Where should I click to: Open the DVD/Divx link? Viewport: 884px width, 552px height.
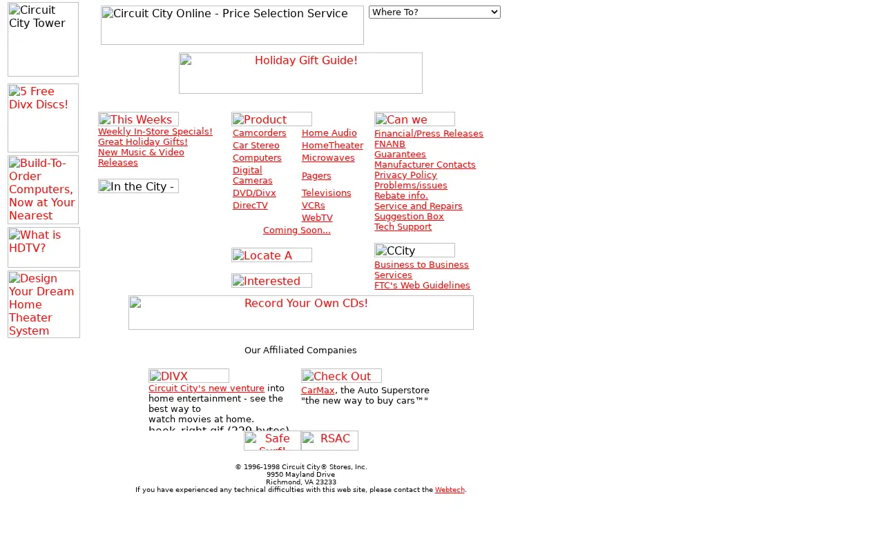254,193
